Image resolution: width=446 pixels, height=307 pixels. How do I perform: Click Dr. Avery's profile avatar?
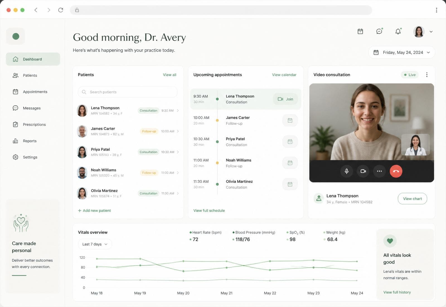[419, 32]
